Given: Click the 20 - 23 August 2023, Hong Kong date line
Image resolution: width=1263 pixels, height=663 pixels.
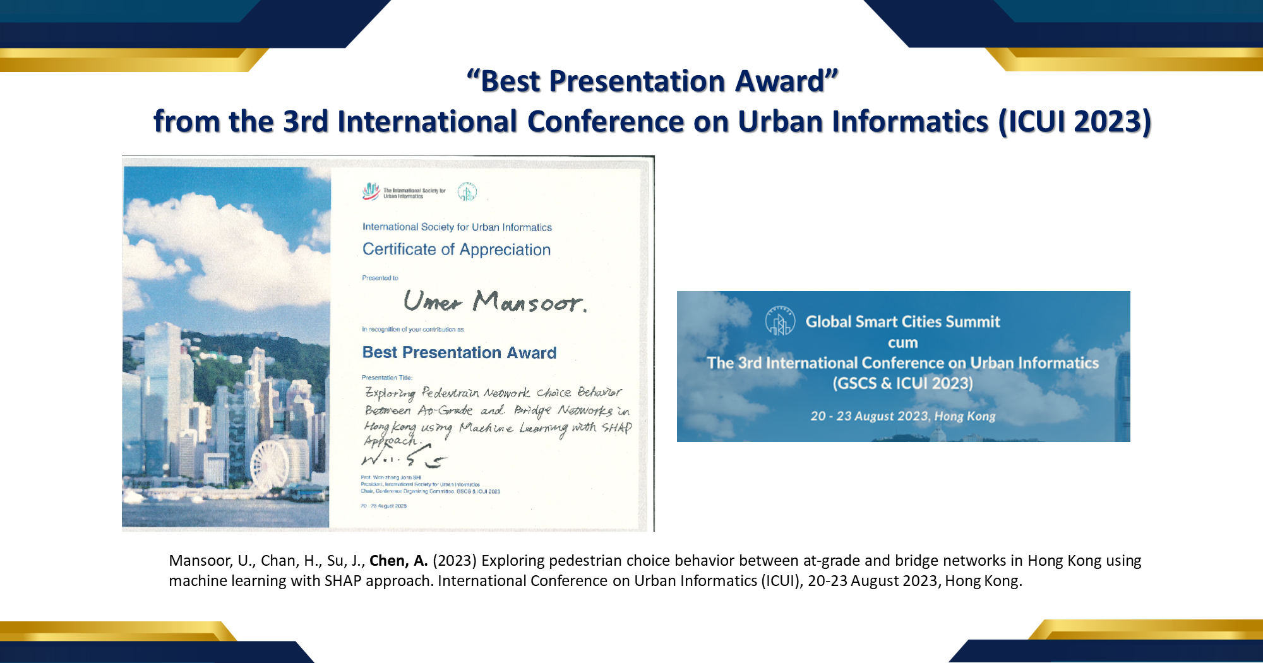Looking at the screenshot, I should pyautogui.click(x=905, y=416).
